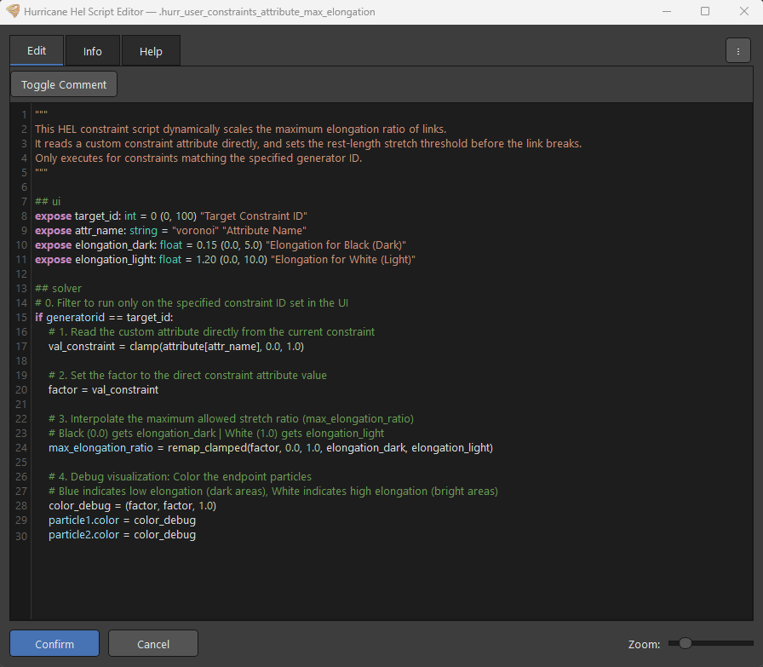Click on the particle2.color line
Screen dimensions: 763x667
pos(122,535)
